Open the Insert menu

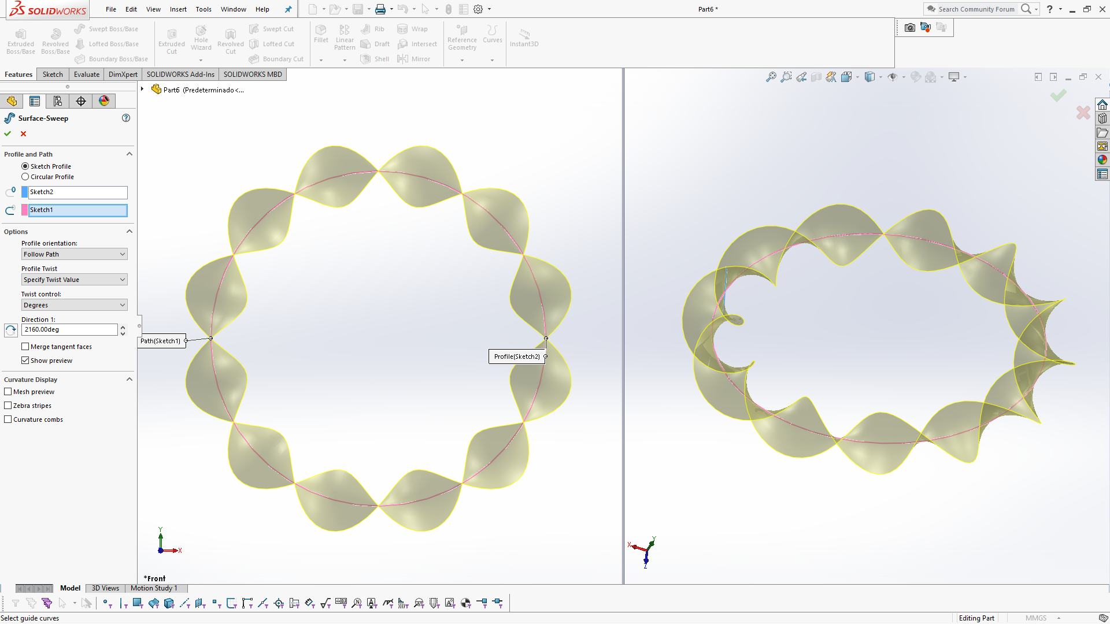coord(178,9)
